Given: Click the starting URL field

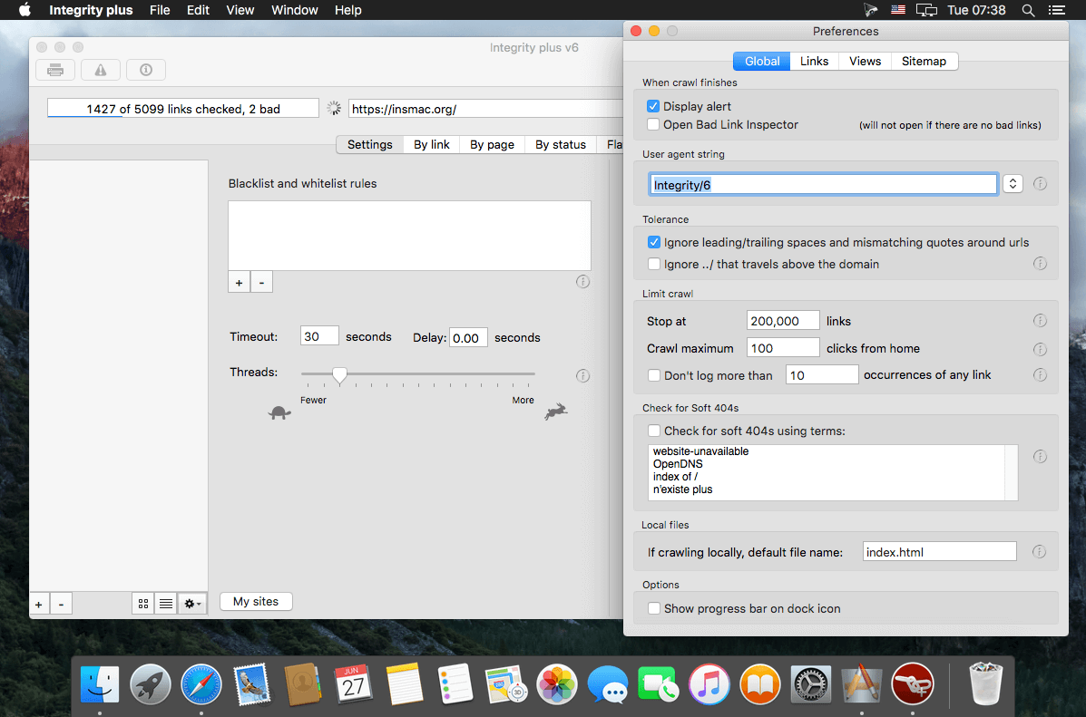Looking at the screenshot, I should pos(485,109).
